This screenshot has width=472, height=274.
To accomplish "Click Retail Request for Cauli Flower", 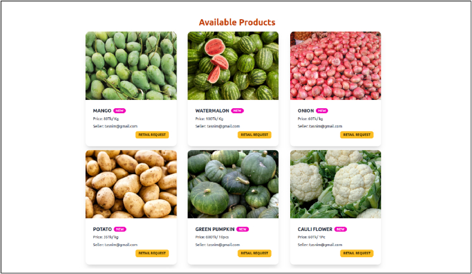I will pos(357,253).
